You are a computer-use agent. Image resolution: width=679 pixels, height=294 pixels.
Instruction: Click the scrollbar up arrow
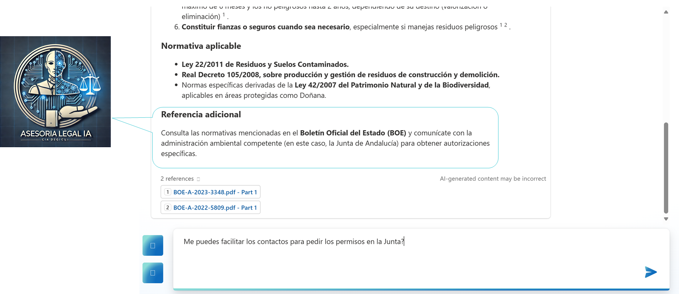coord(666,12)
